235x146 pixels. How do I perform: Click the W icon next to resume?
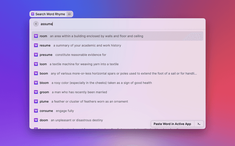tap(36, 46)
